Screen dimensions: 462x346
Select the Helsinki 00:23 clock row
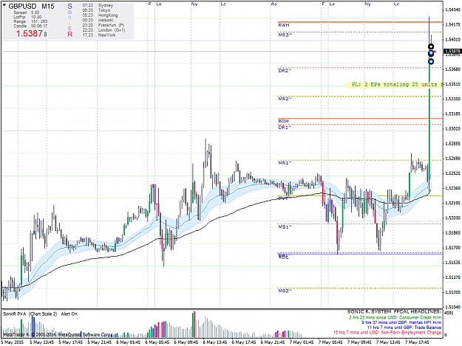click(98, 20)
